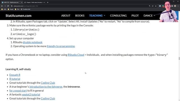
Task: Open the for a good start link
Action: 18,91
